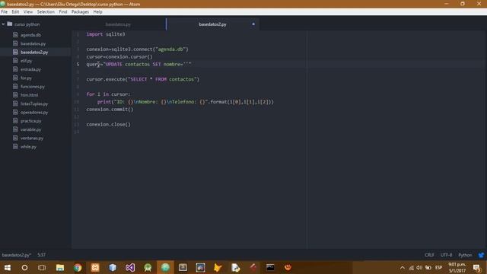Image resolution: width=487 pixels, height=274 pixels.
Task: Open the View menu
Action: (28, 12)
